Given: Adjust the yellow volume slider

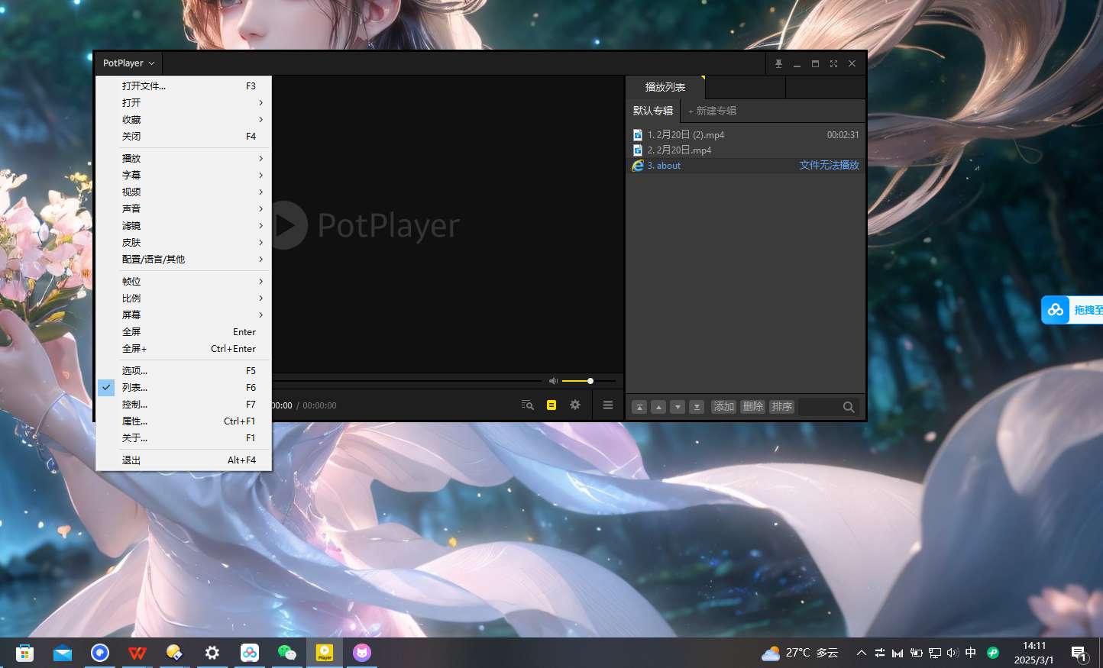Looking at the screenshot, I should (x=589, y=380).
